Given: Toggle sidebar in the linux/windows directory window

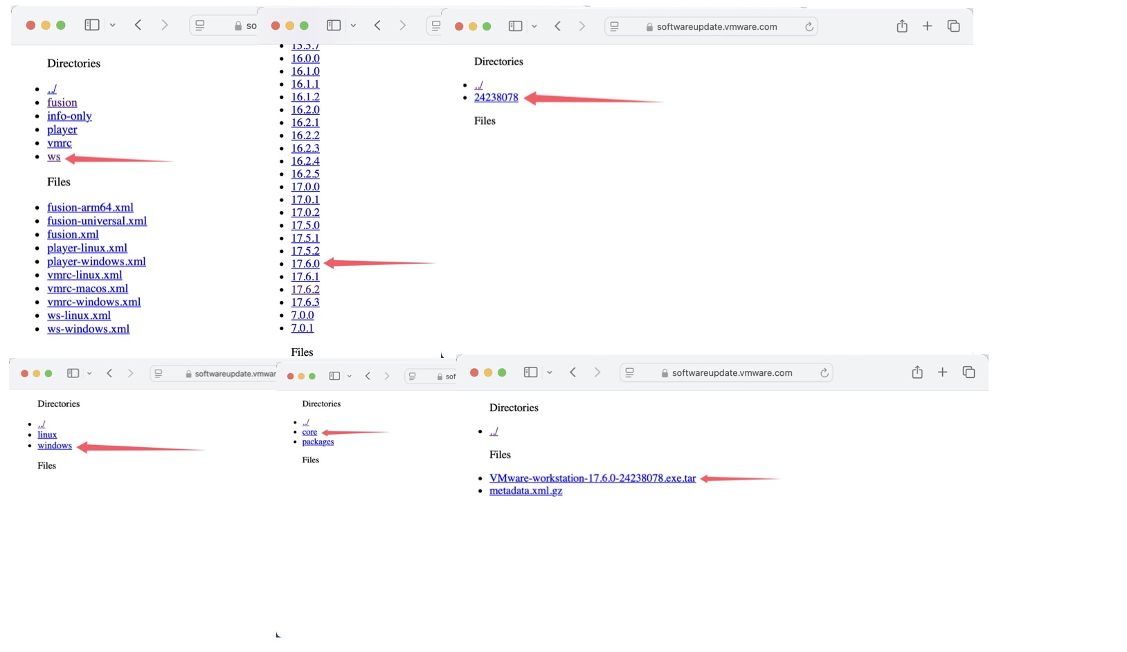Looking at the screenshot, I should pyautogui.click(x=73, y=373).
